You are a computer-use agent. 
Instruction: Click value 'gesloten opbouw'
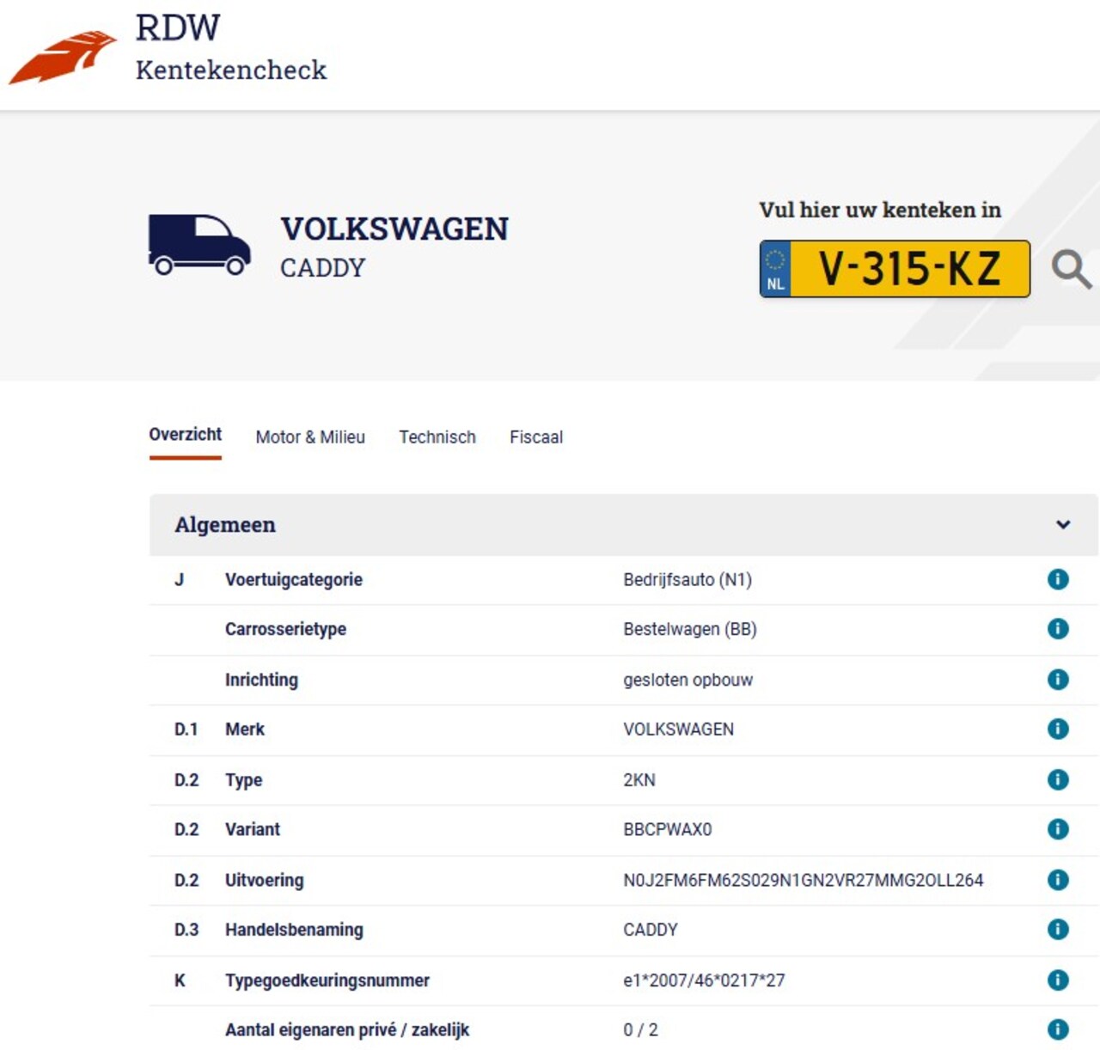pyautogui.click(x=688, y=680)
